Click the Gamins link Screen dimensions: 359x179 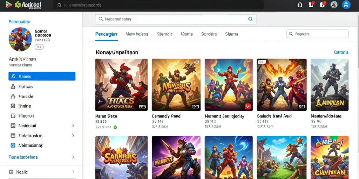click(x=341, y=52)
